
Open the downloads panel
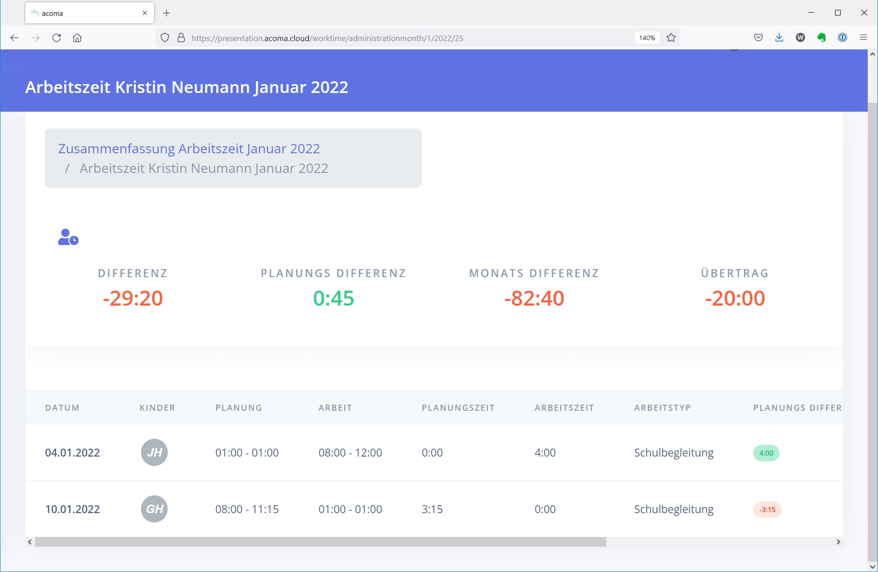(779, 38)
